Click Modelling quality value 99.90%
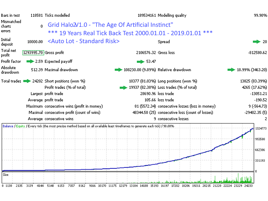The height and width of the screenshot is (201, 268). (x=260, y=15)
